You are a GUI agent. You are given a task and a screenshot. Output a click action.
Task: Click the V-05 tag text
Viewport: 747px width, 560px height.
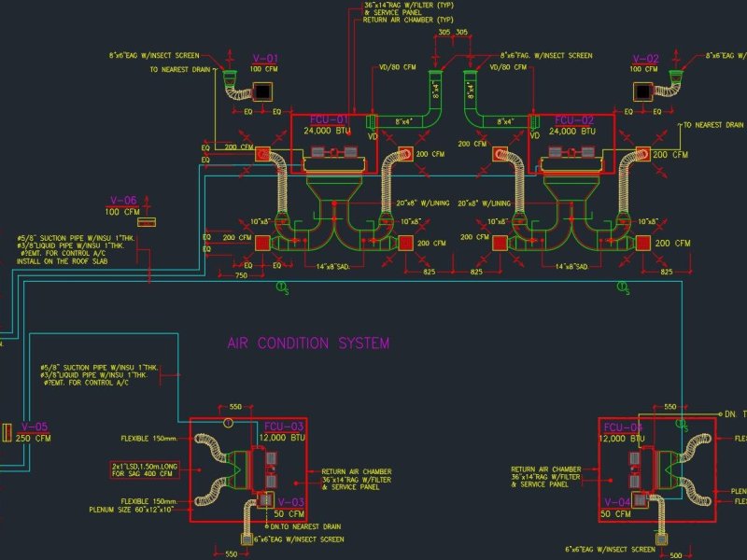click(x=35, y=427)
